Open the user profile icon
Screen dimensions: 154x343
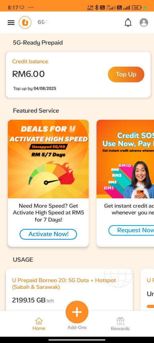[144, 22]
